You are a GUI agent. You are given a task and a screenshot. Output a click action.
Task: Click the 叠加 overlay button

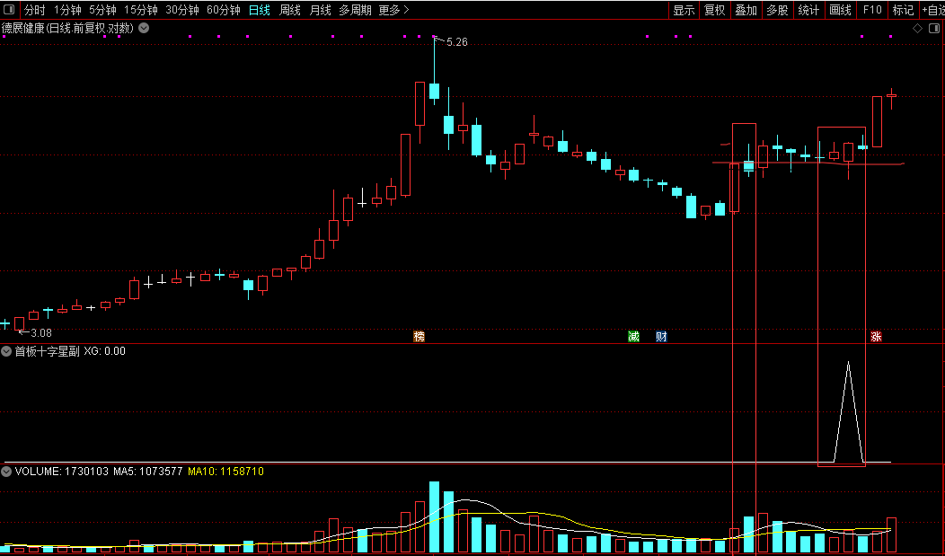point(746,10)
